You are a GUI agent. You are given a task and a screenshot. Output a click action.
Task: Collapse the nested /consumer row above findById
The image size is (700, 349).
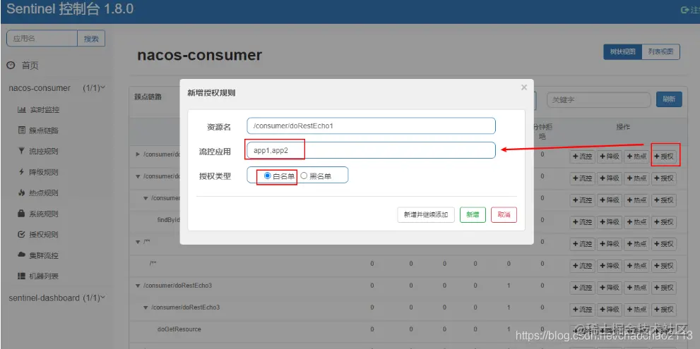click(x=146, y=198)
